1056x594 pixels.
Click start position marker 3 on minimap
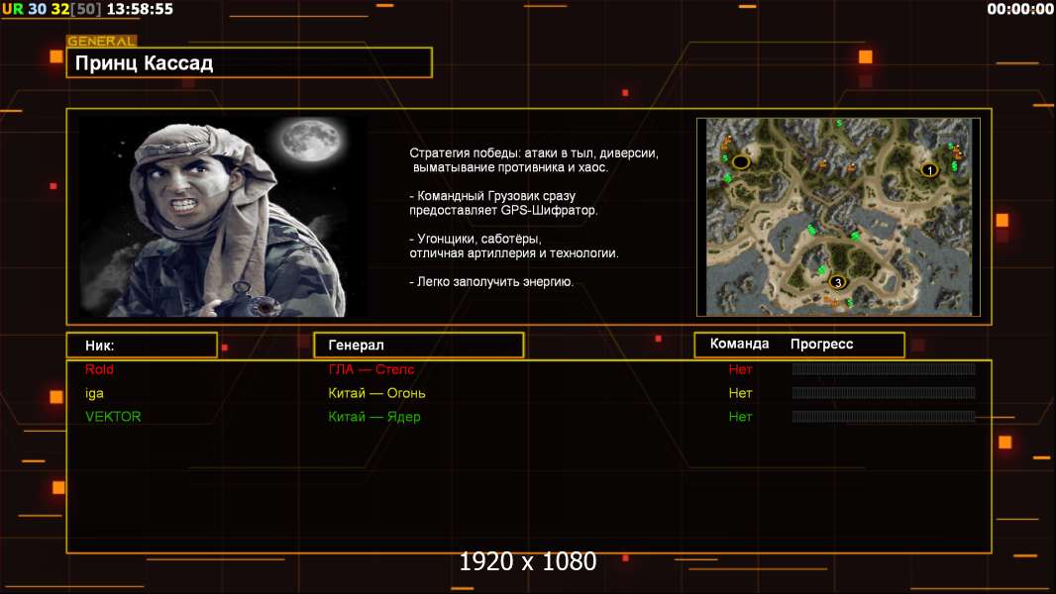837,282
